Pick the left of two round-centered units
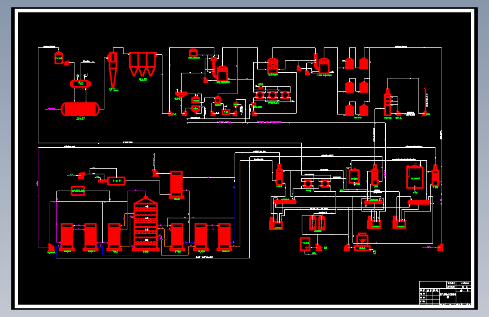 pos(308,183)
